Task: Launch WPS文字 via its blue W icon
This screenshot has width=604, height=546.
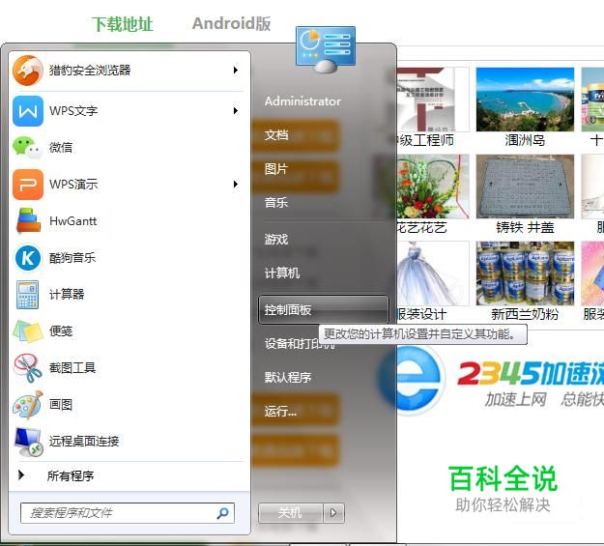Action: 28,111
